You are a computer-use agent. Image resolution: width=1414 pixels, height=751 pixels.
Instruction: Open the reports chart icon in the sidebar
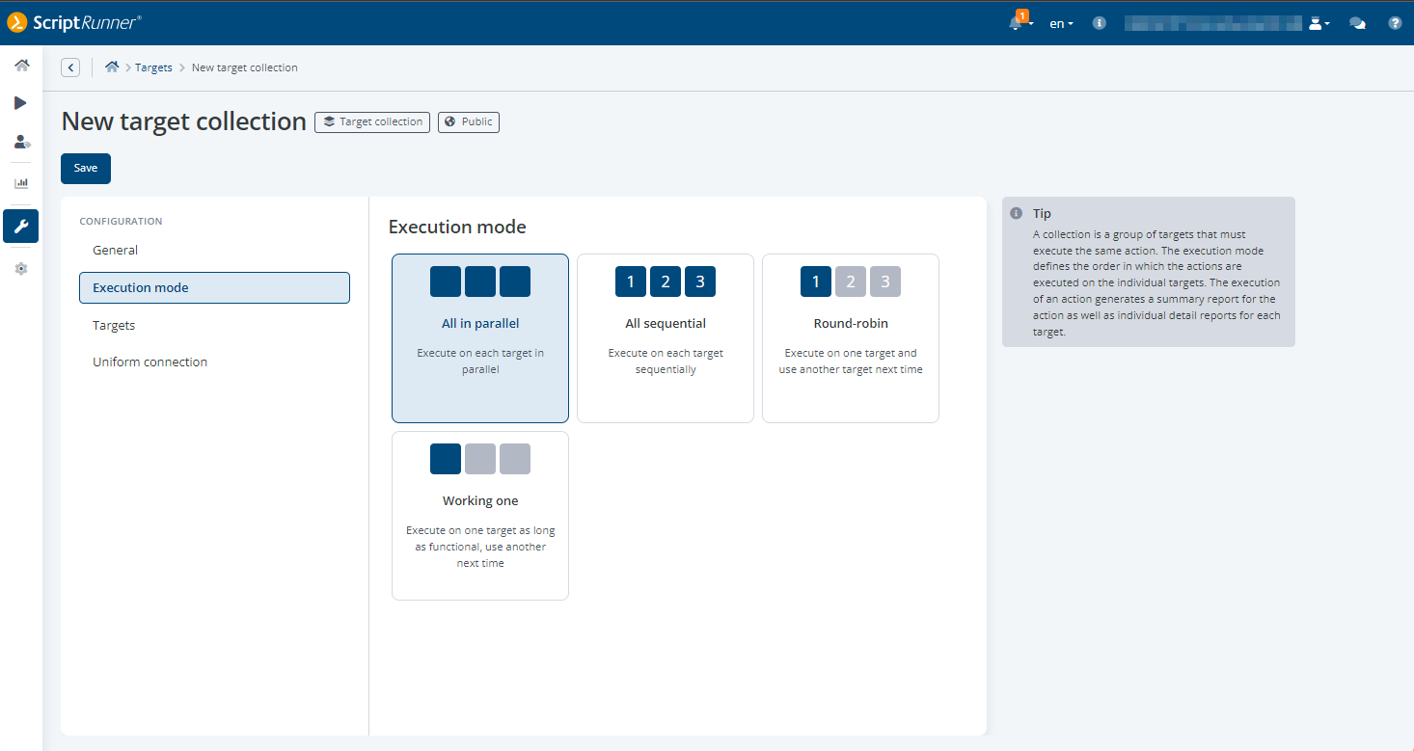point(21,182)
